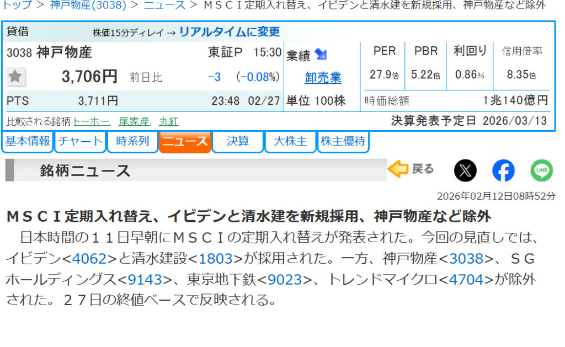Share the article on Facebook
Screen dimensions: 565x347
tap(503, 170)
